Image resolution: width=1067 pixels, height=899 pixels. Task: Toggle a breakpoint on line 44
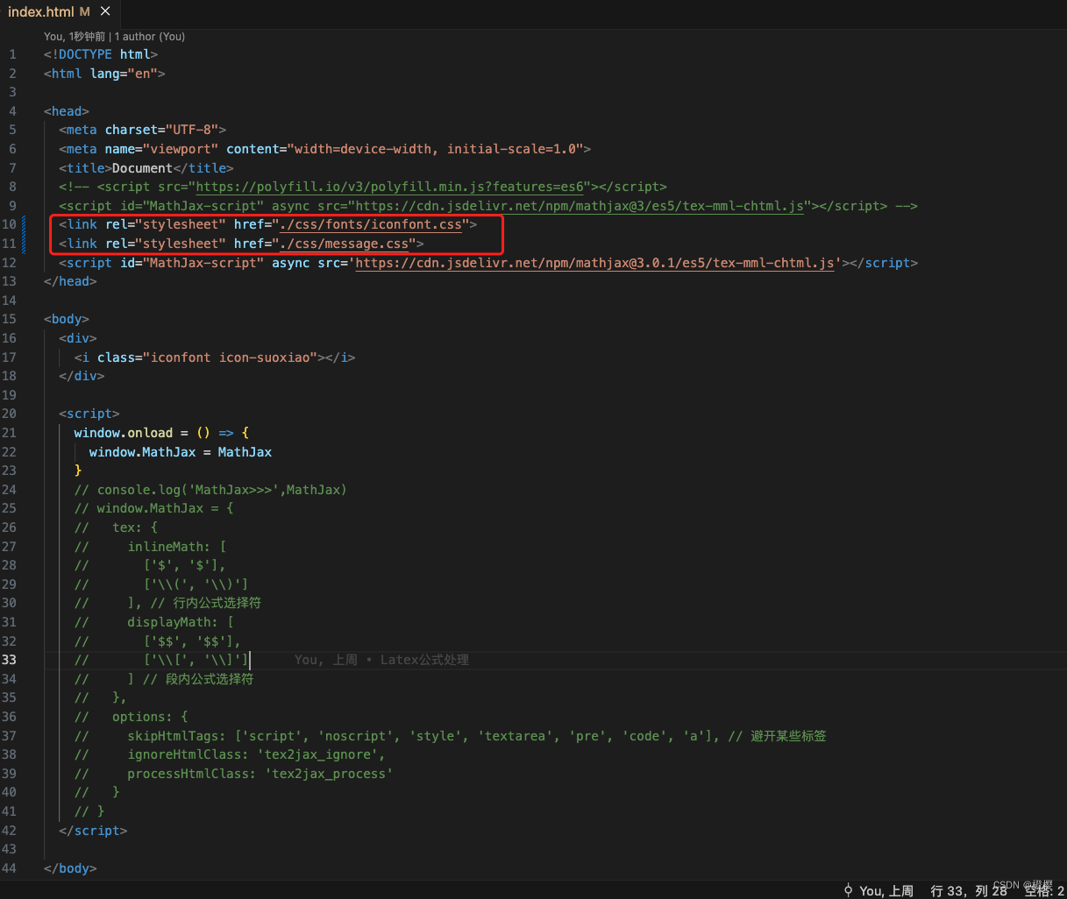click(9, 868)
